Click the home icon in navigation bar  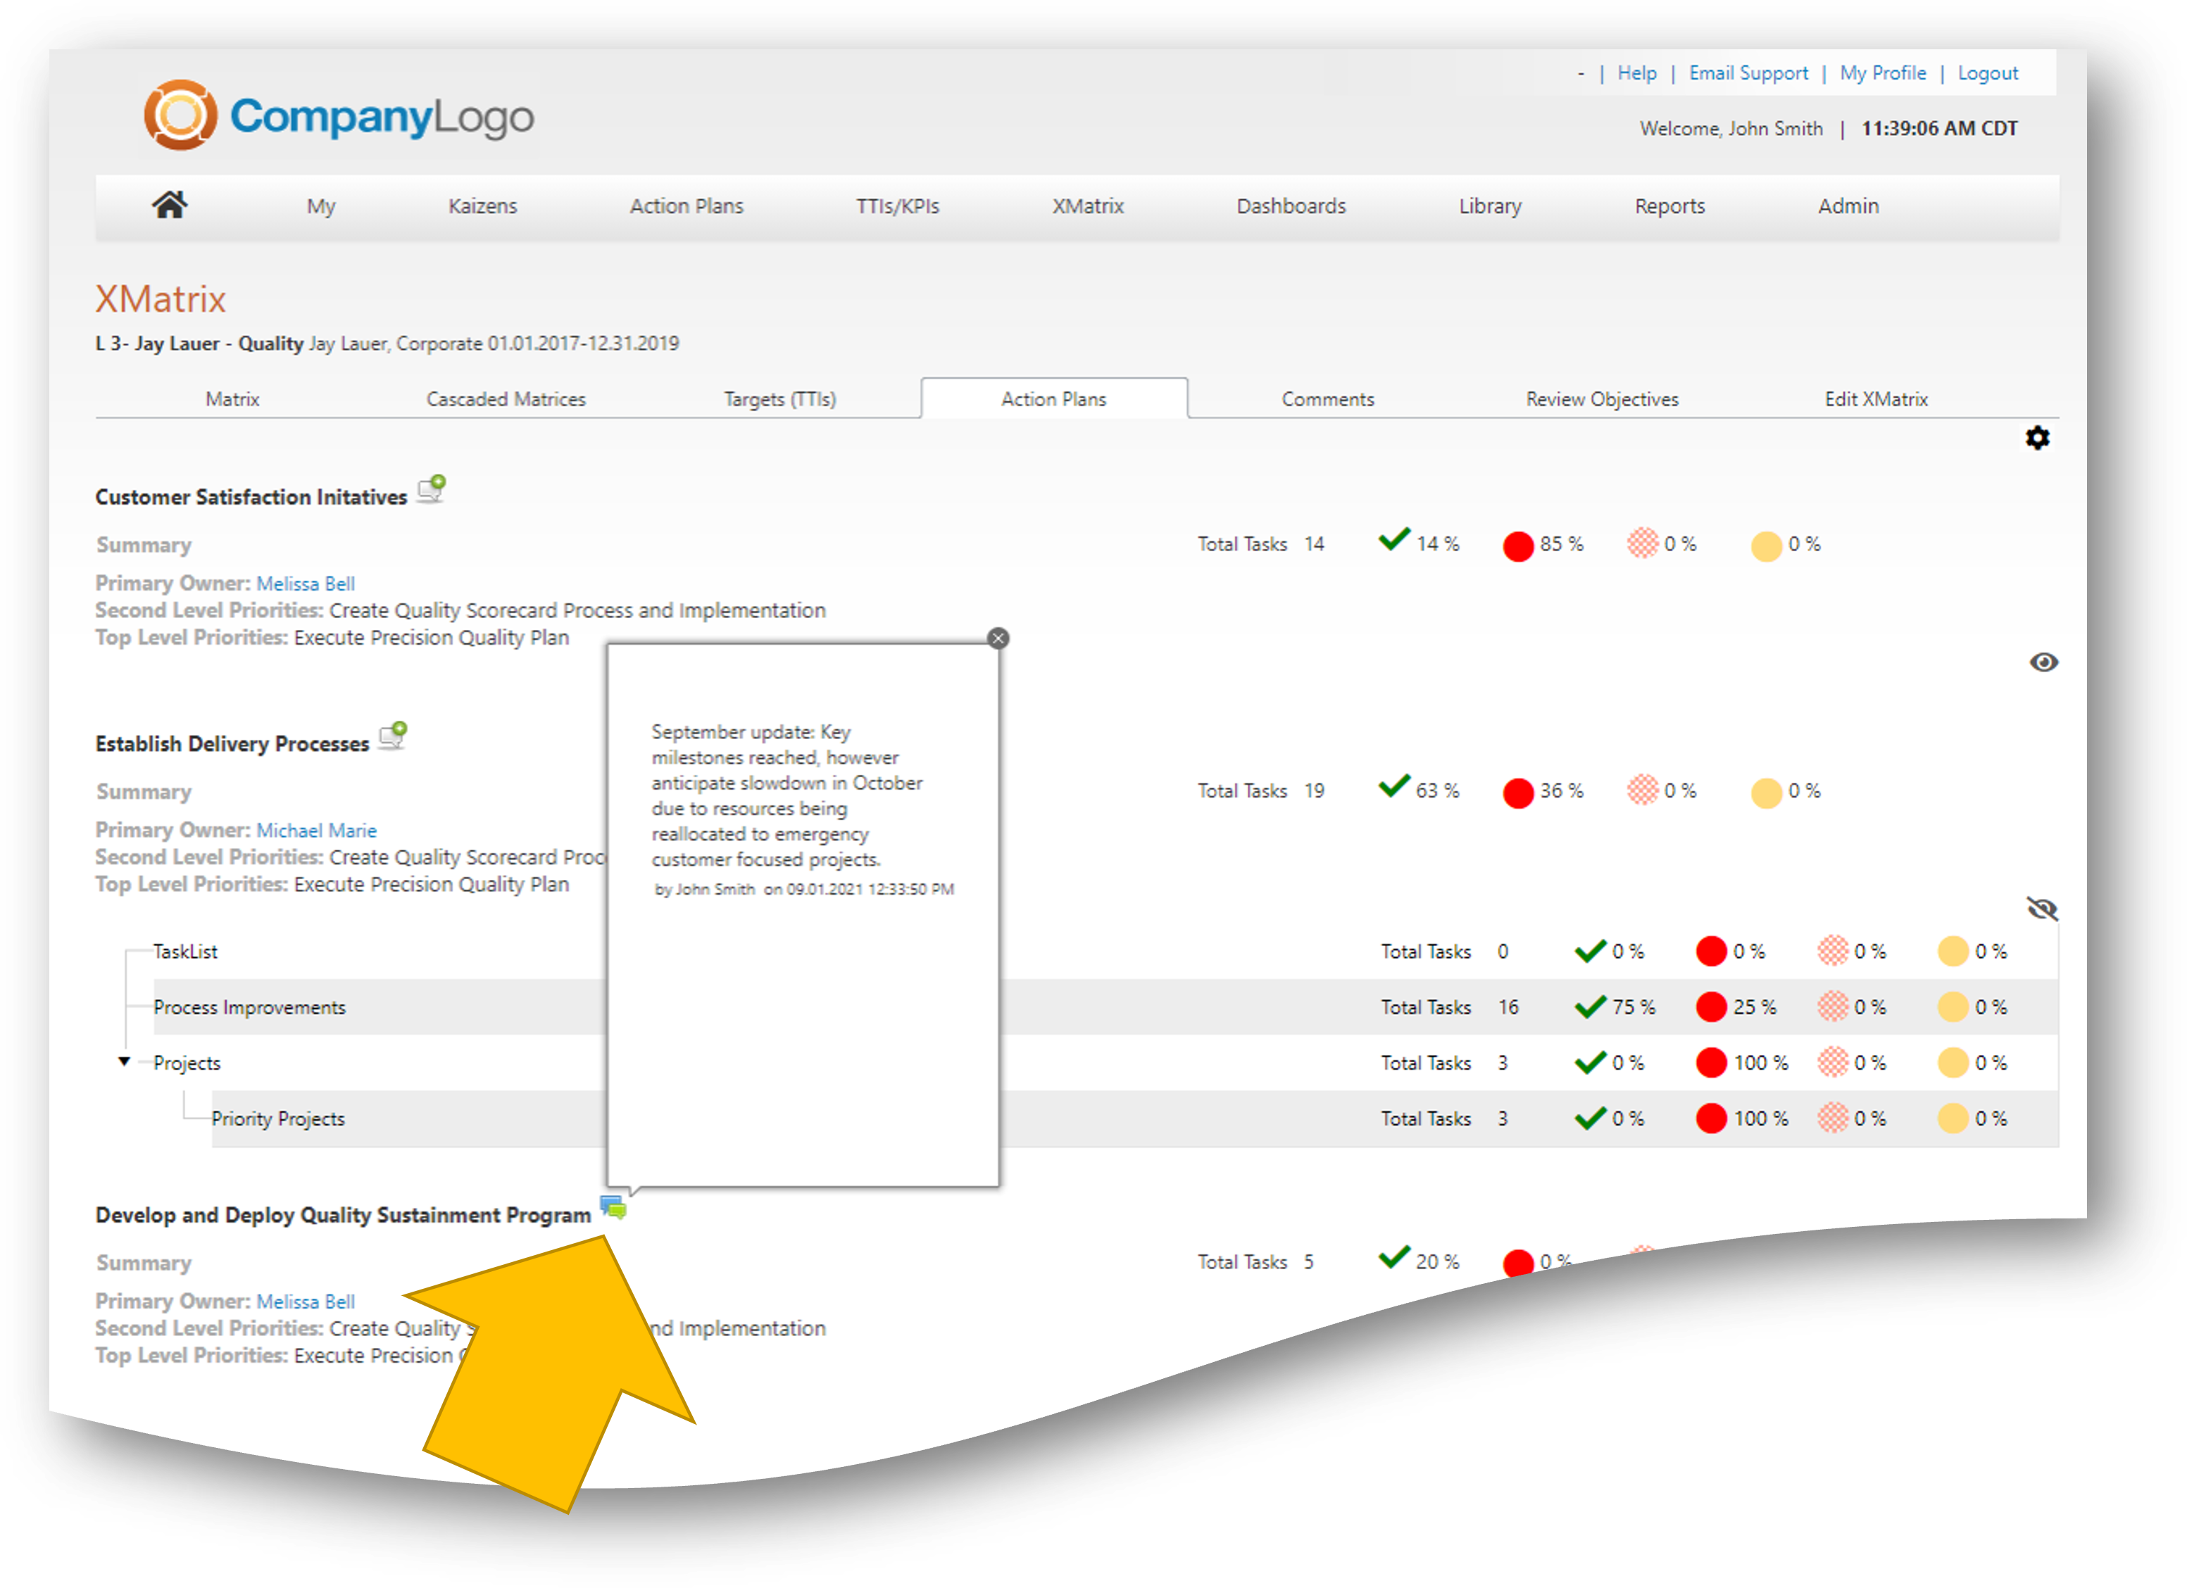tap(170, 206)
